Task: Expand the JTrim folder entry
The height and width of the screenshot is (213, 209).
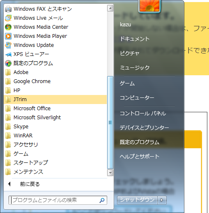Action: [x=55, y=100]
